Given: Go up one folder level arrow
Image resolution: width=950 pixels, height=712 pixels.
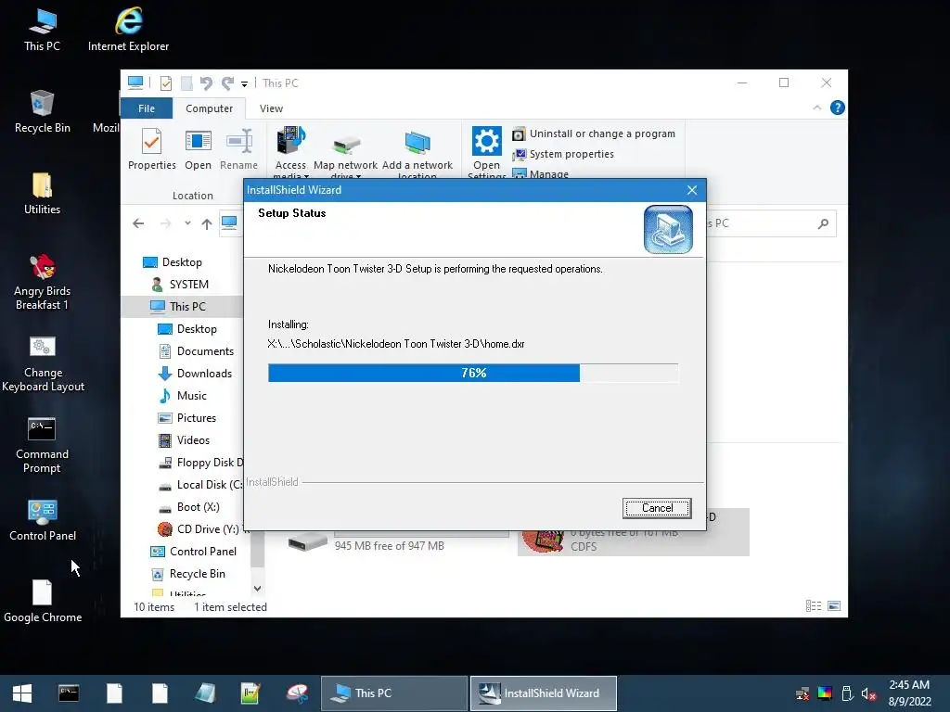Looking at the screenshot, I should pos(207,224).
